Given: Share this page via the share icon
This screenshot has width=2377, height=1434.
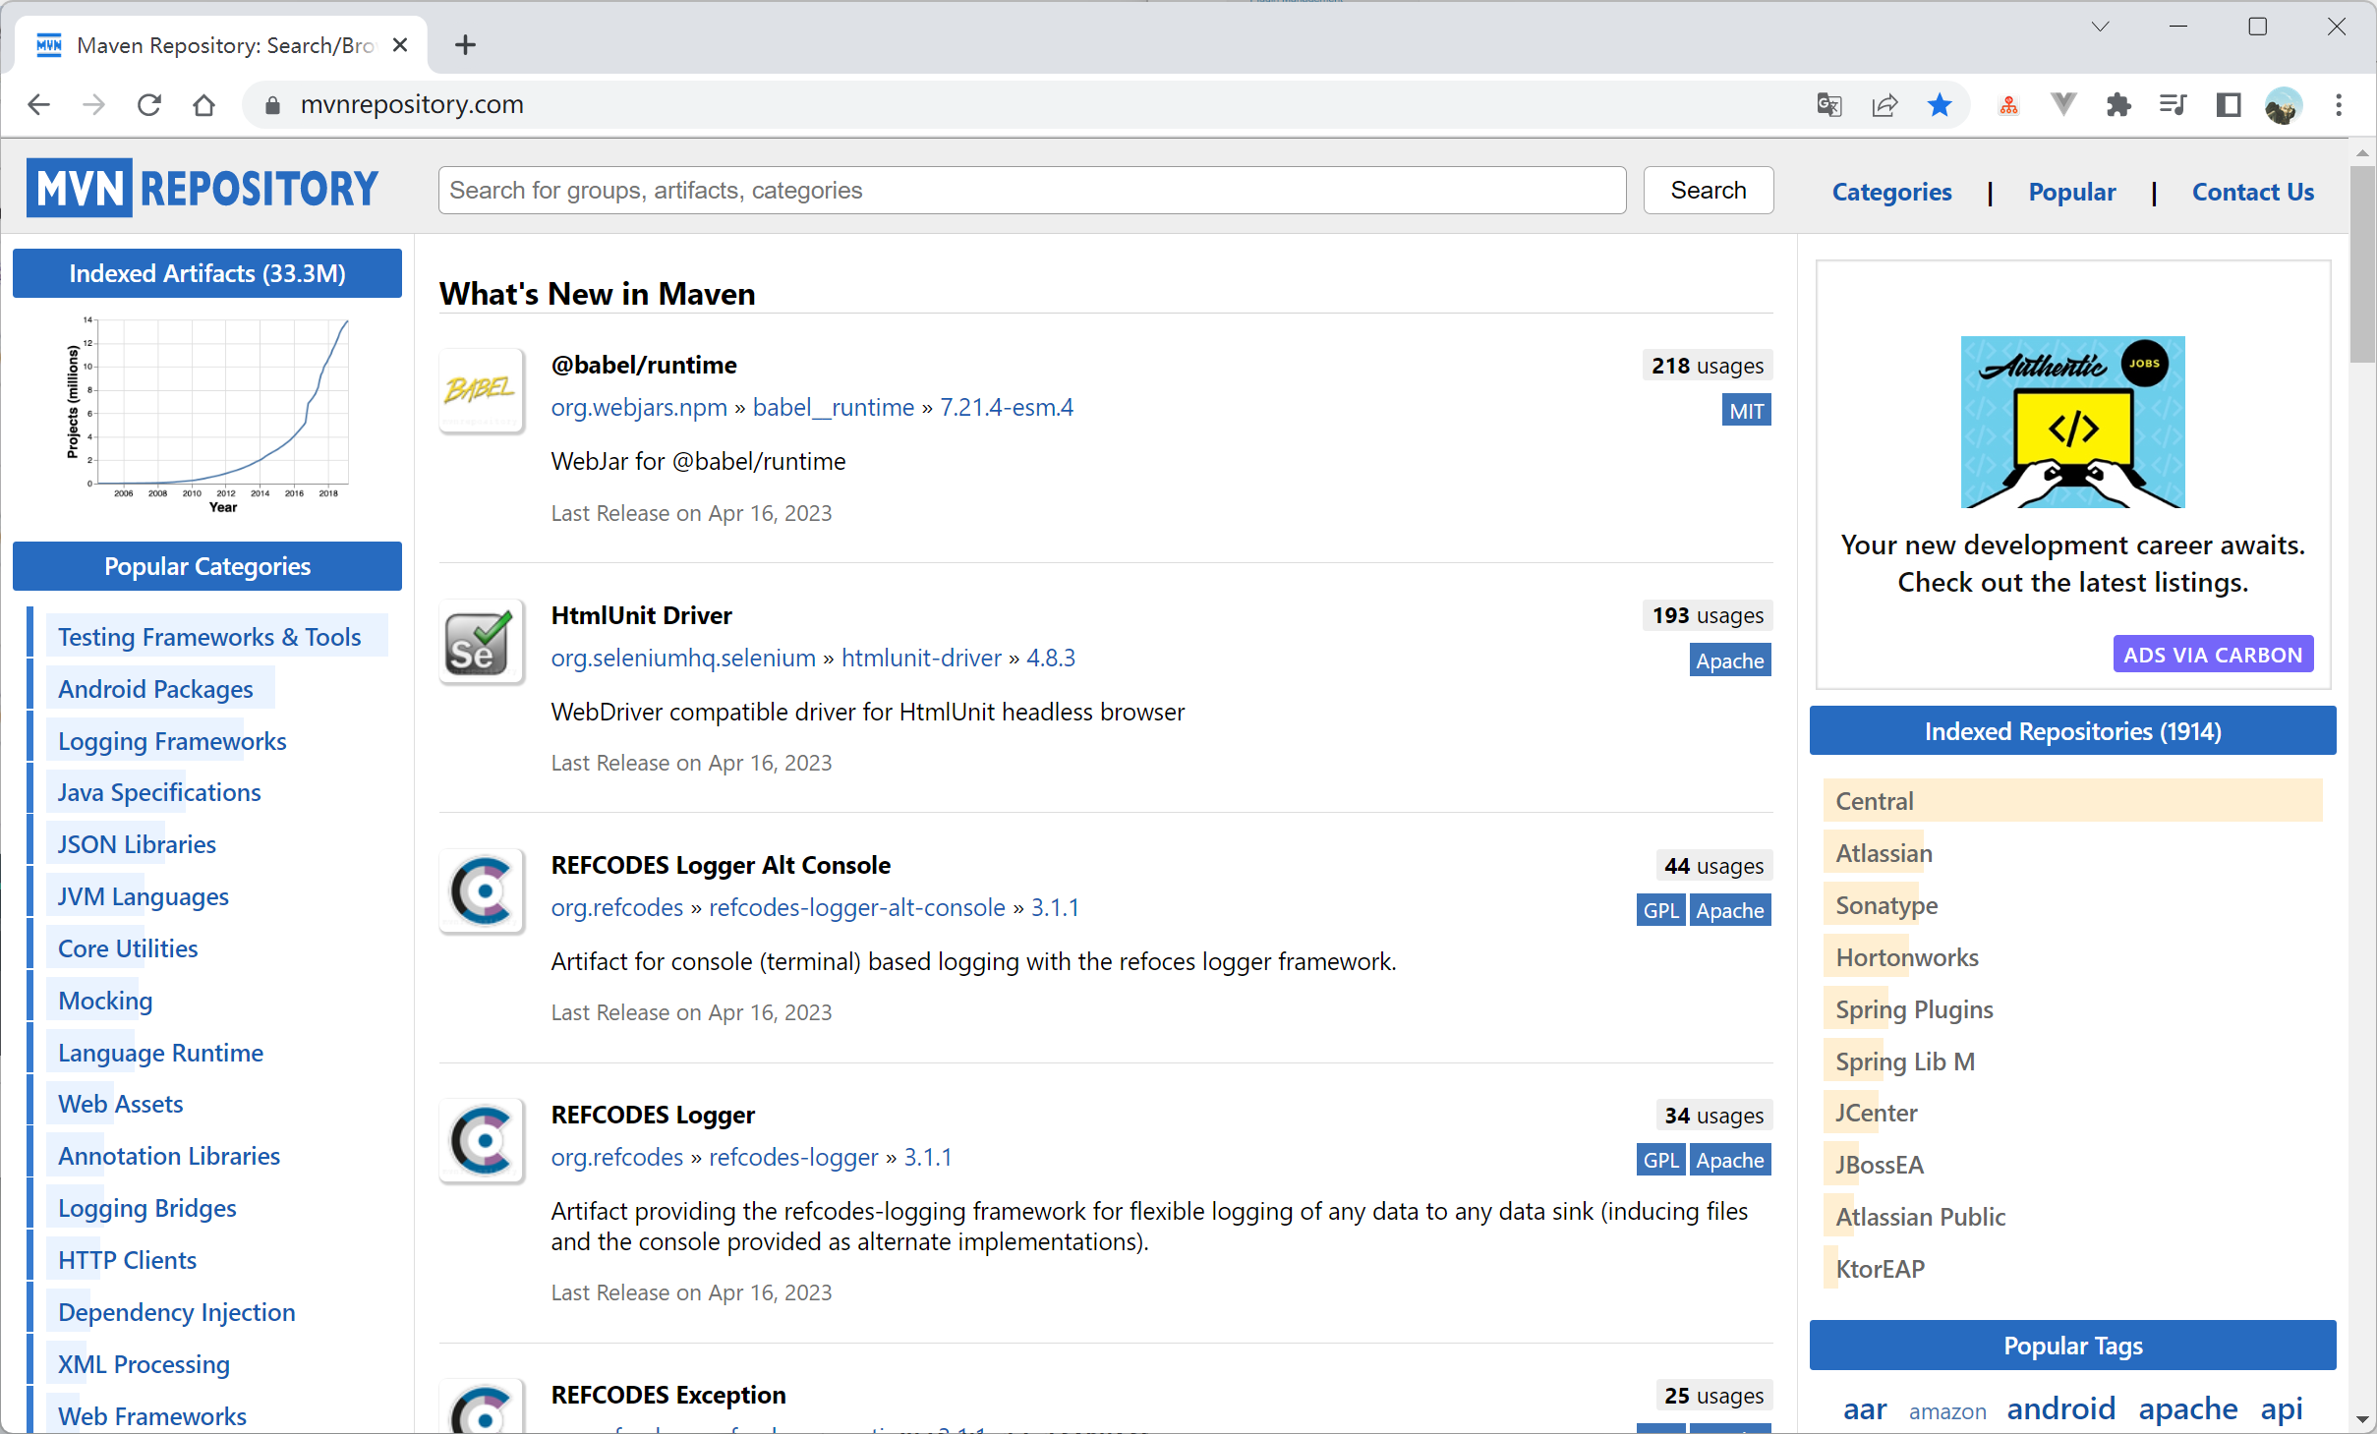Looking at the screenshot, I should (x=1884, y=105).
